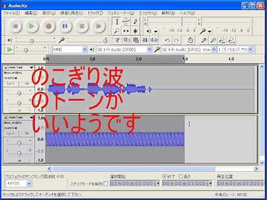267x200 pixels.
Task: Click the vertical scrollbar down arrow
Action: pyautogui.click(x=262, y=163)
